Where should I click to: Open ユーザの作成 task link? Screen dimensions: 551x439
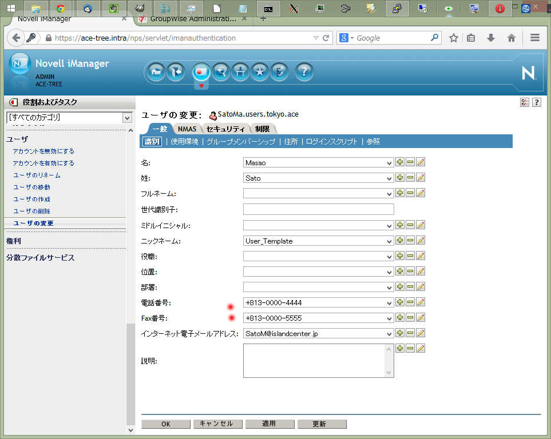pyautogui.click(x=31, y=199)
